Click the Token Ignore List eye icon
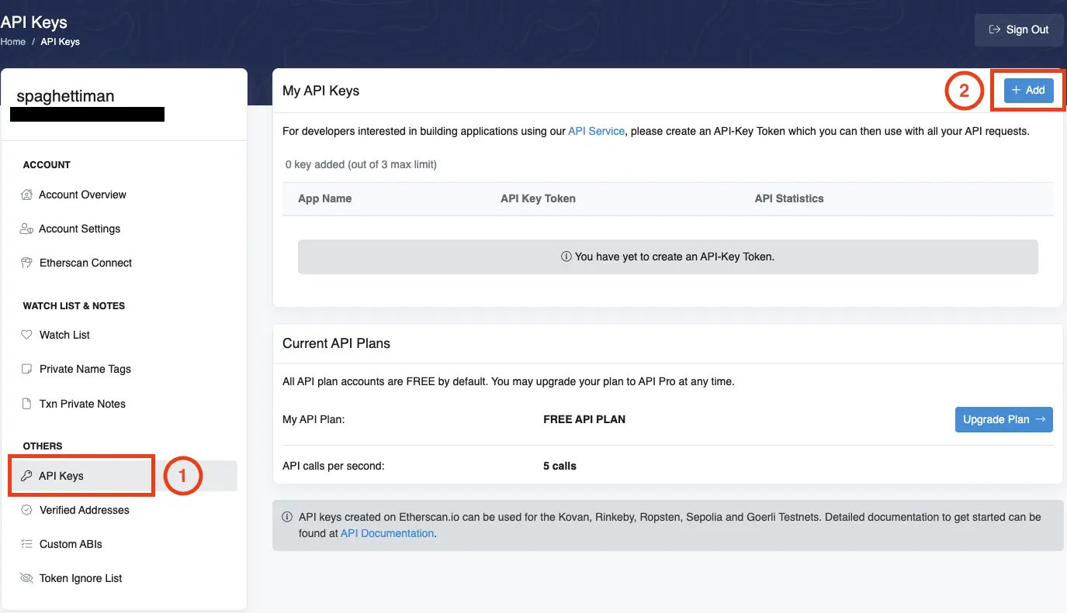Screen dimensions: 1067x613 point(27,578)
